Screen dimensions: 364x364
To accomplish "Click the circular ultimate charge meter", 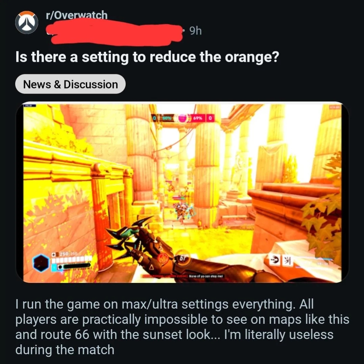I will point(182,258).
